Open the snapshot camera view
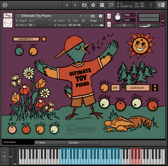 [x=93, y=16]
